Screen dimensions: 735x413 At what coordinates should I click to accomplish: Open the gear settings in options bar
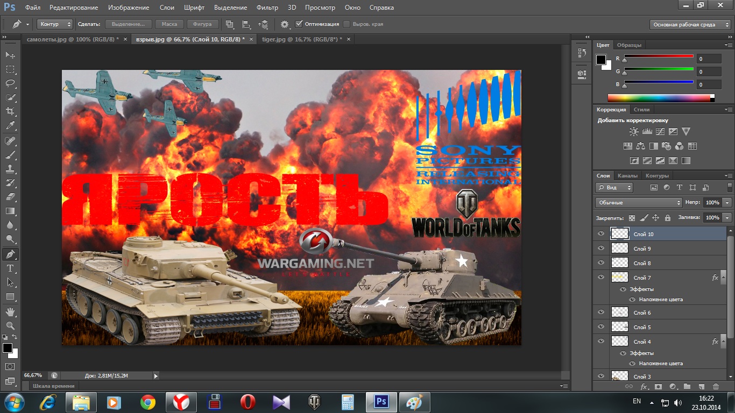[x=284, y=24]
